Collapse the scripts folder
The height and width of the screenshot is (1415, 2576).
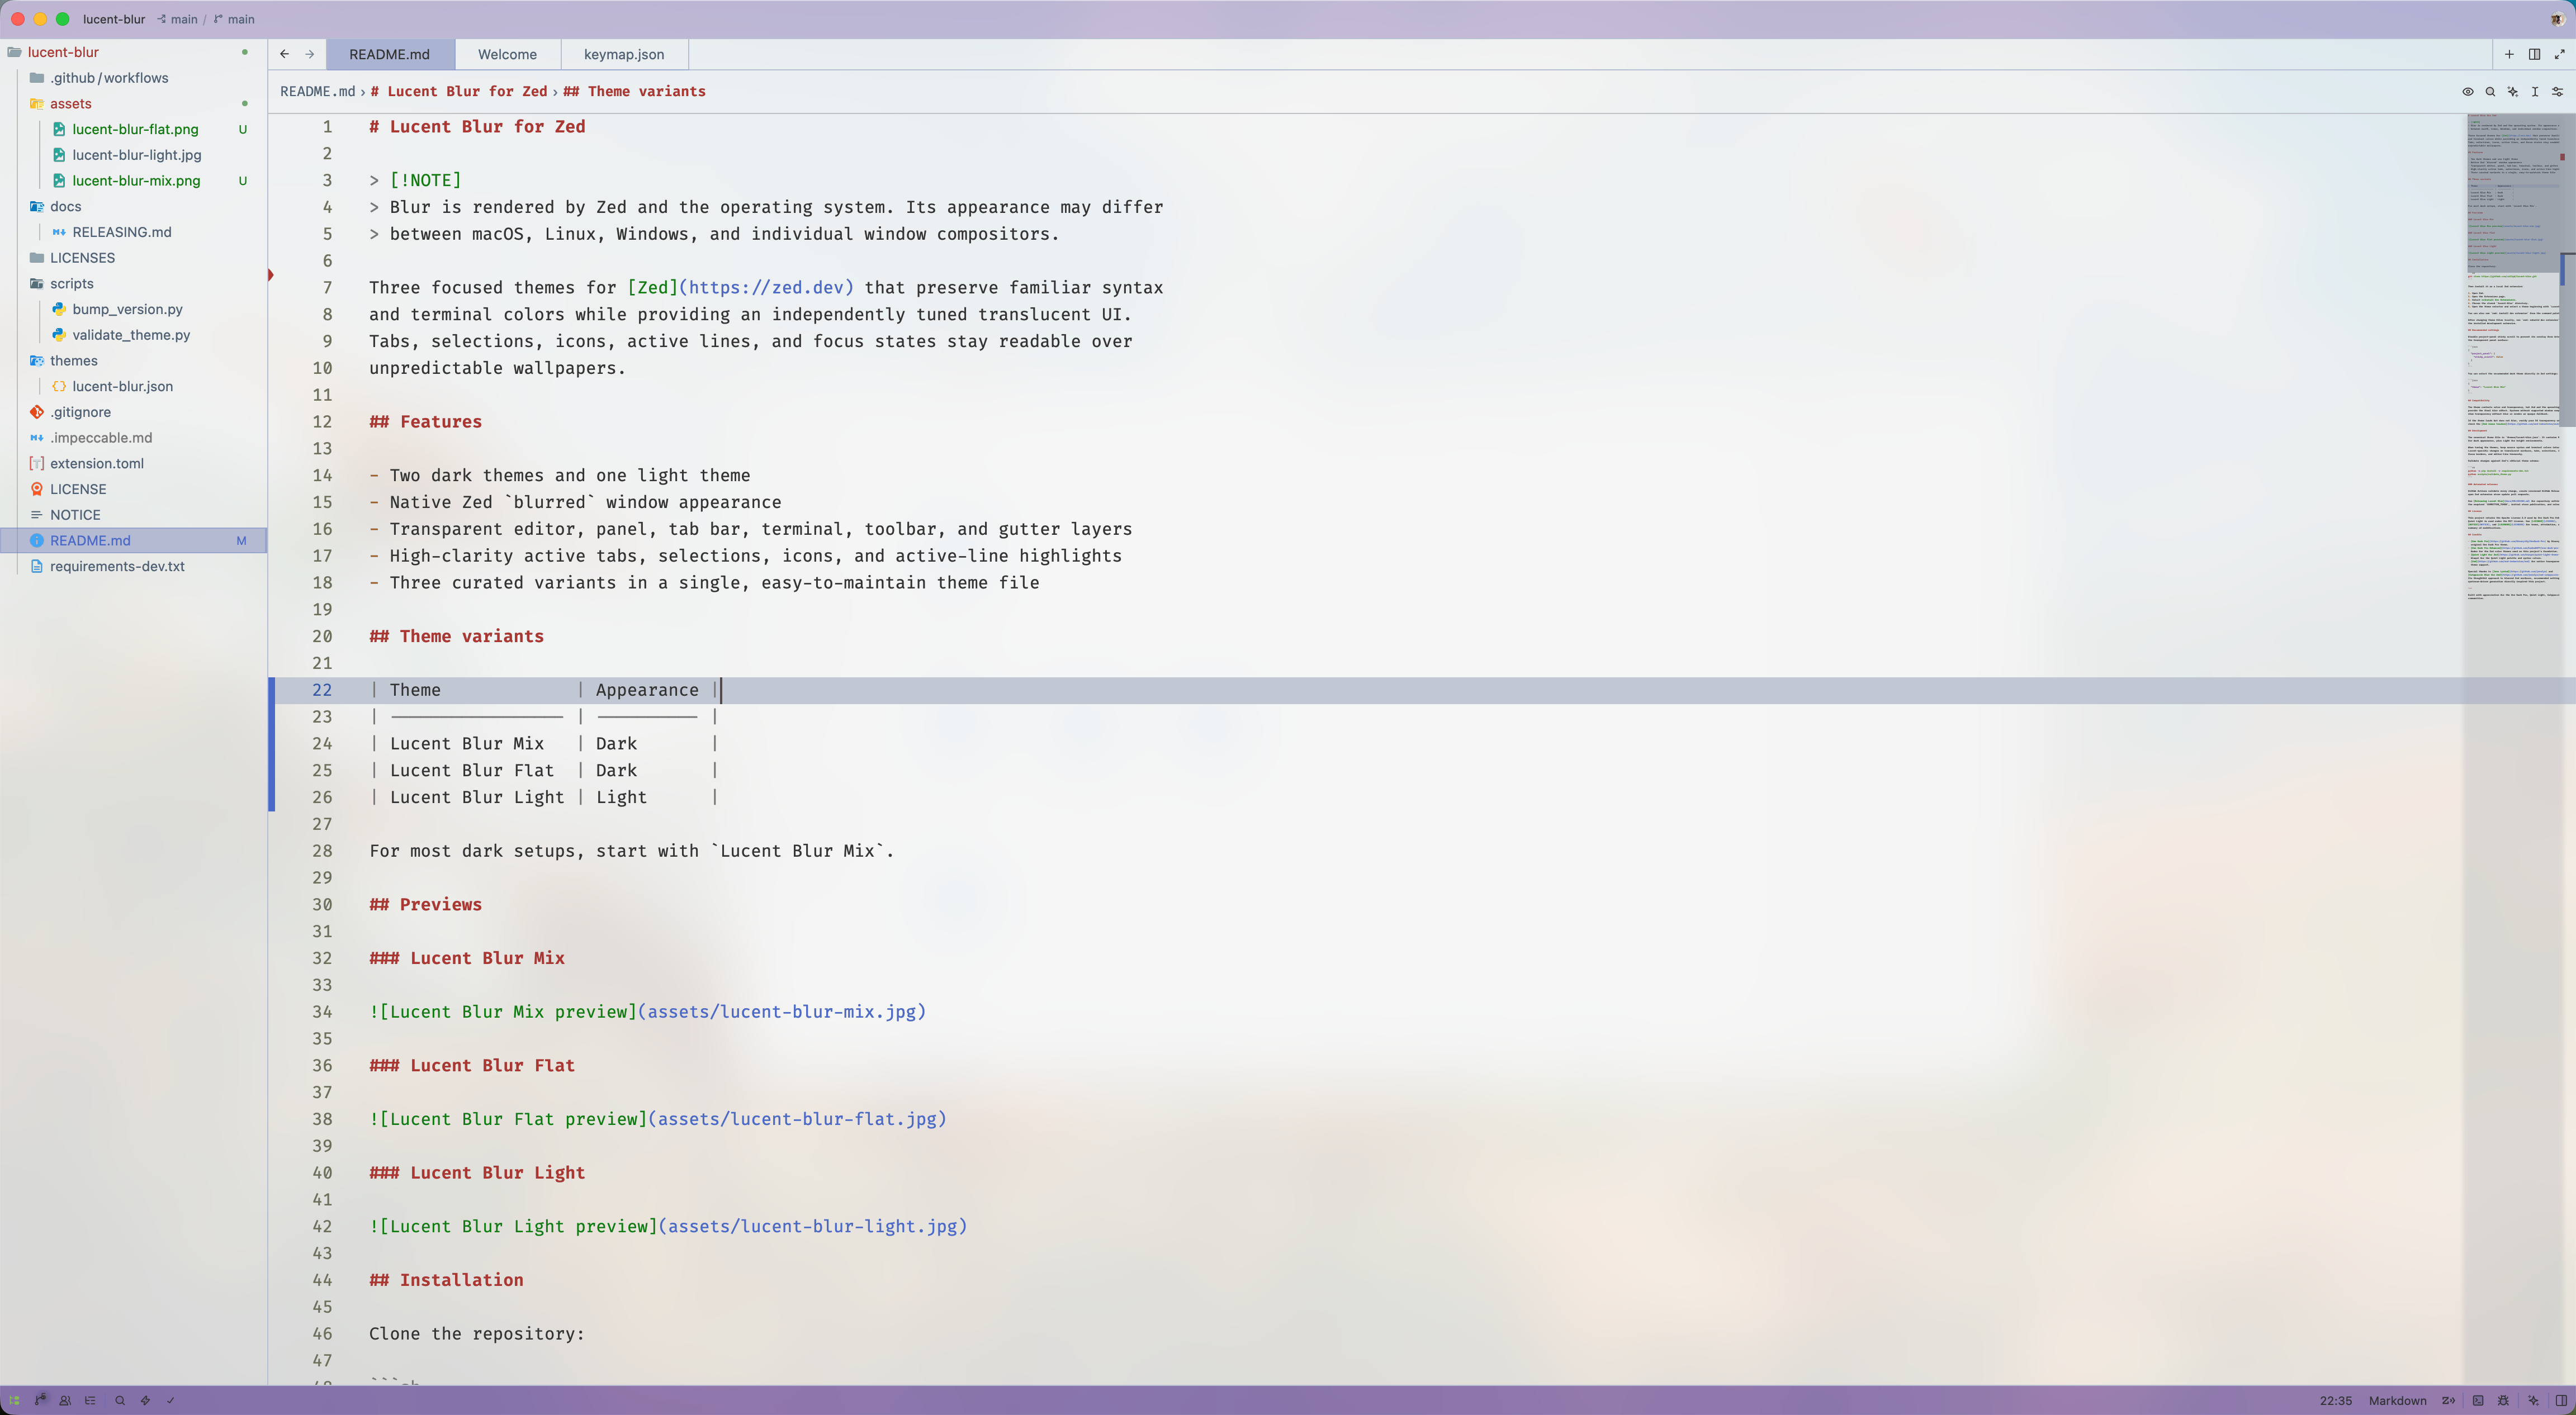click(x=134, y=283)
